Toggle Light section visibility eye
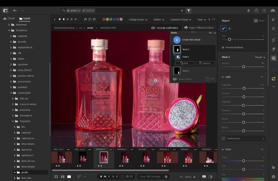This screenshot has height=181, width=278. (x=262, y=77)
